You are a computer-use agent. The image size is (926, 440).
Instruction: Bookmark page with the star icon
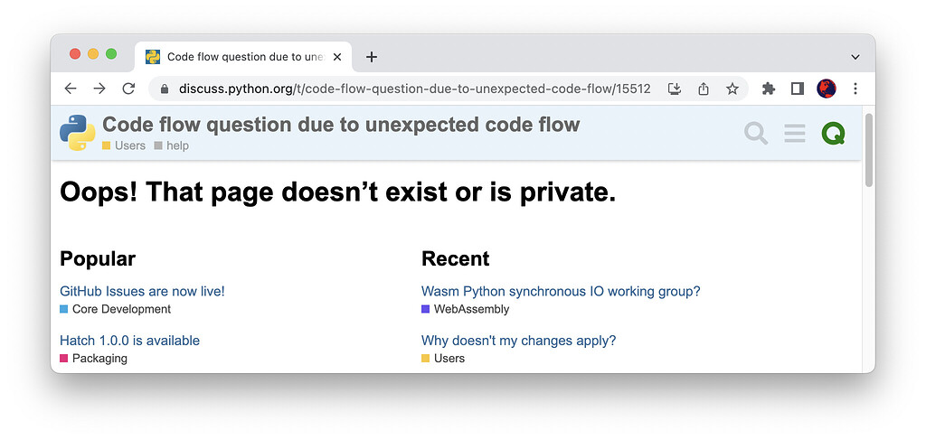(732, 89)
